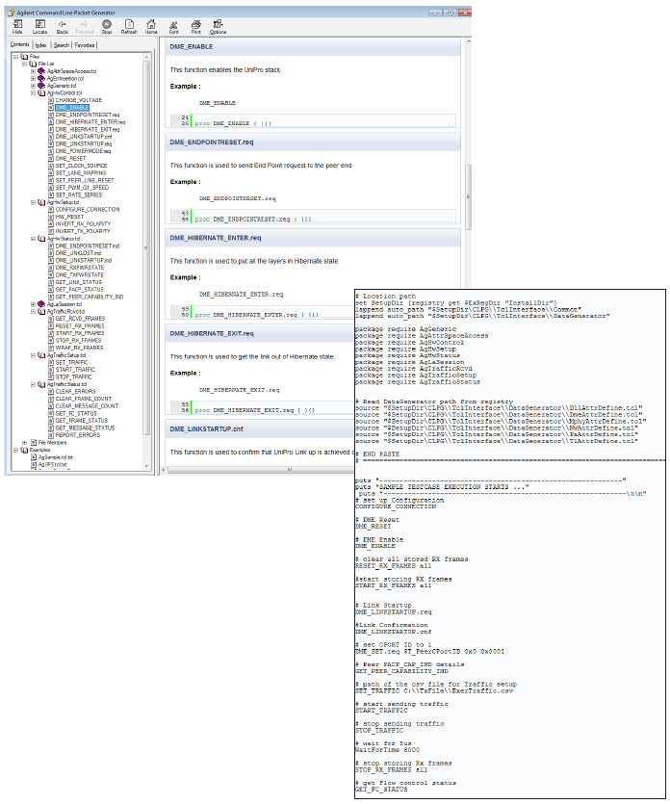
Task: Select SET_RATE_SERIES tree item
Action: click(78, 195)
